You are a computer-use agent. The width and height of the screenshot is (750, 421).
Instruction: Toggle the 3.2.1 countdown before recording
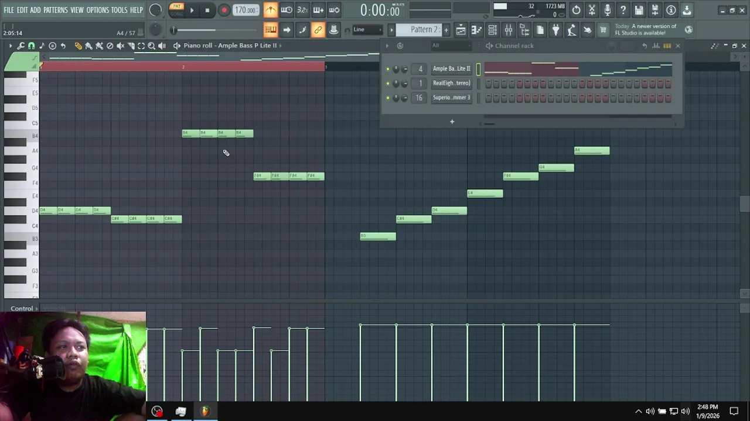pyautogui.click(x=302, y=10)
